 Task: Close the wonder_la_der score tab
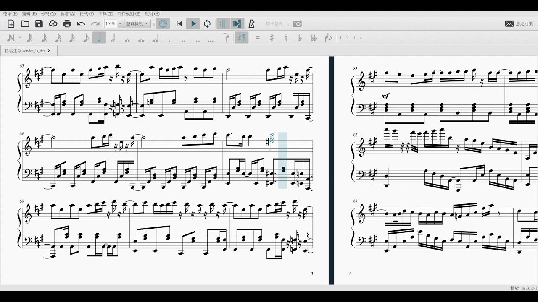click(49, 51)
